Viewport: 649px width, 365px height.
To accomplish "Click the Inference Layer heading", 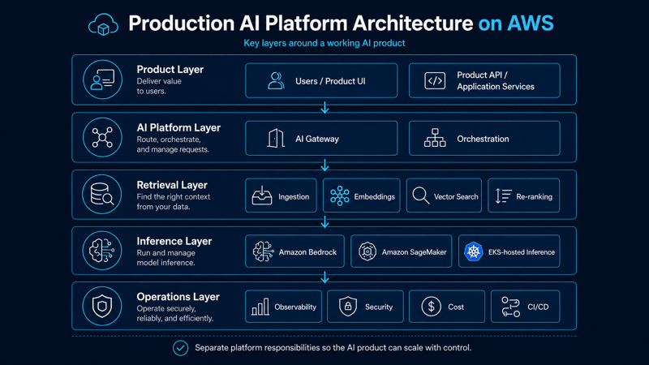I will 174,241.
